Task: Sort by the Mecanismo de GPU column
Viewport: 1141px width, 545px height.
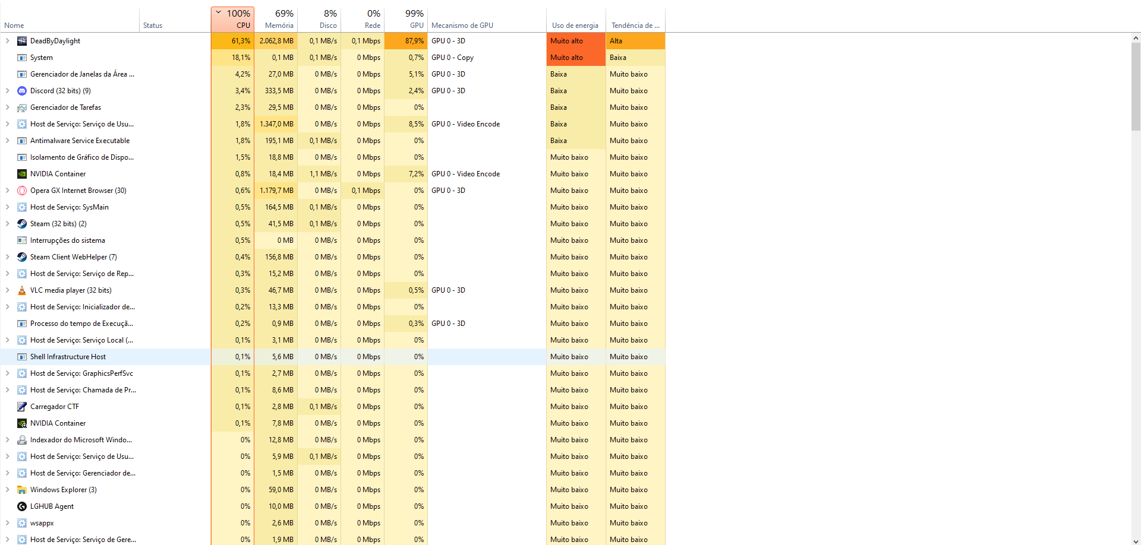Action: (487, 20)
